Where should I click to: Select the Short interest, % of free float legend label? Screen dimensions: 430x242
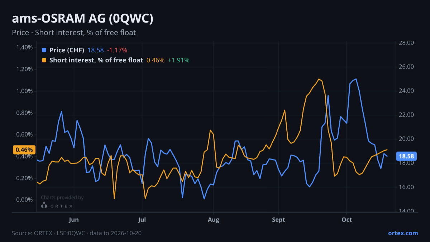pos(96,60)
